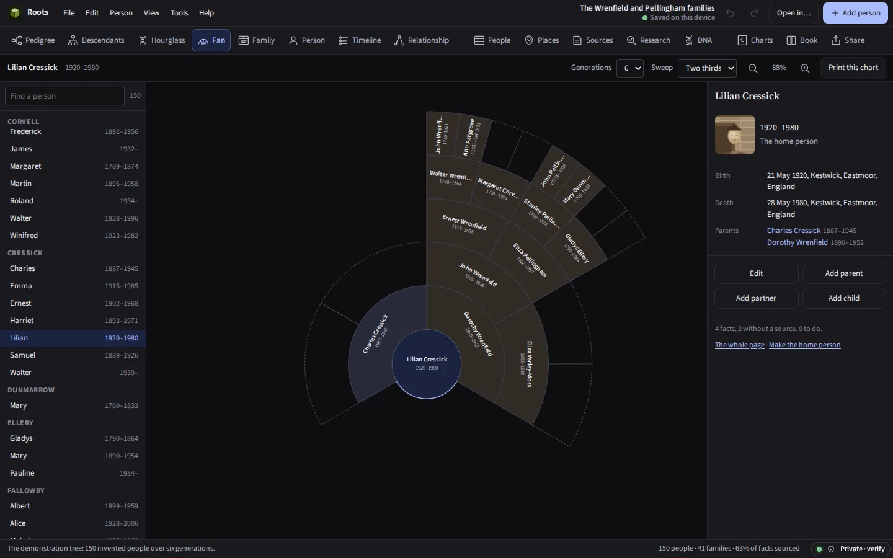Zoom in with the plus magnifier icon
The width and height of the screenshot is (893, 558).
[x=805, y=68]
